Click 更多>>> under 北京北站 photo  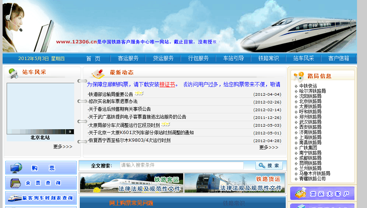tap(63, 147)
